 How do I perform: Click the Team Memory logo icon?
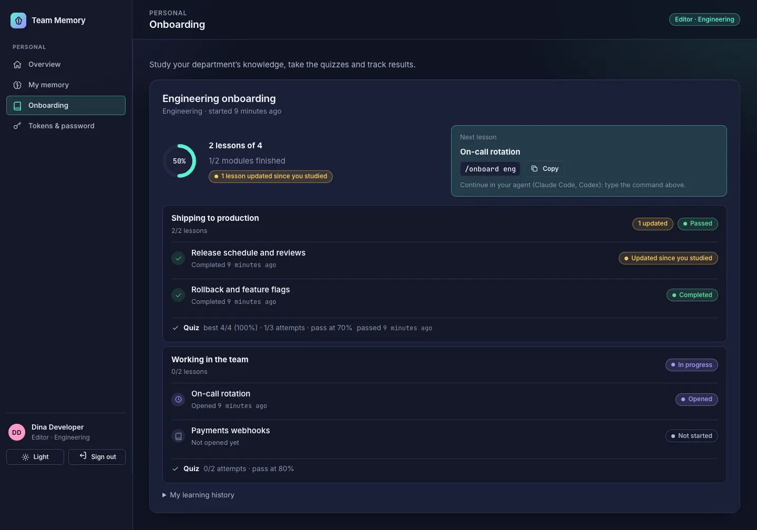click(x=18, y=21)
